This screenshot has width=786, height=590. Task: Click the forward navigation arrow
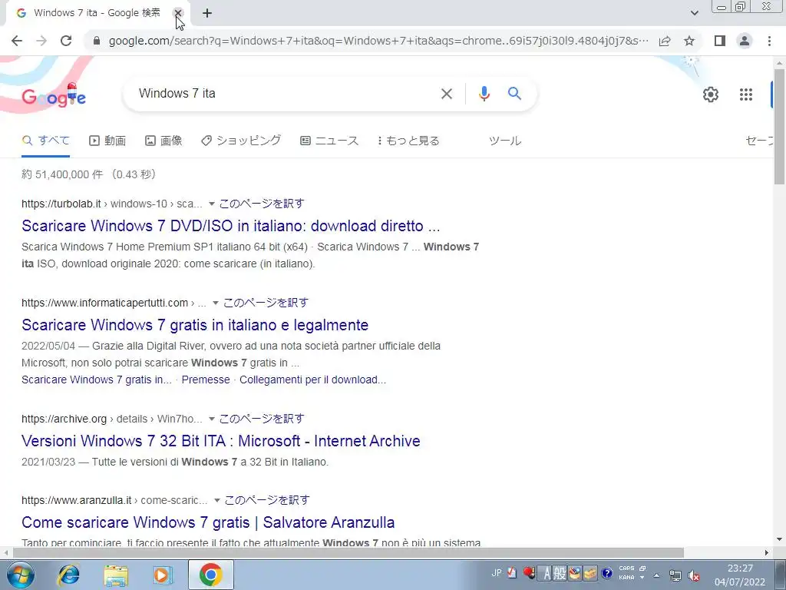tap(41, 41)
